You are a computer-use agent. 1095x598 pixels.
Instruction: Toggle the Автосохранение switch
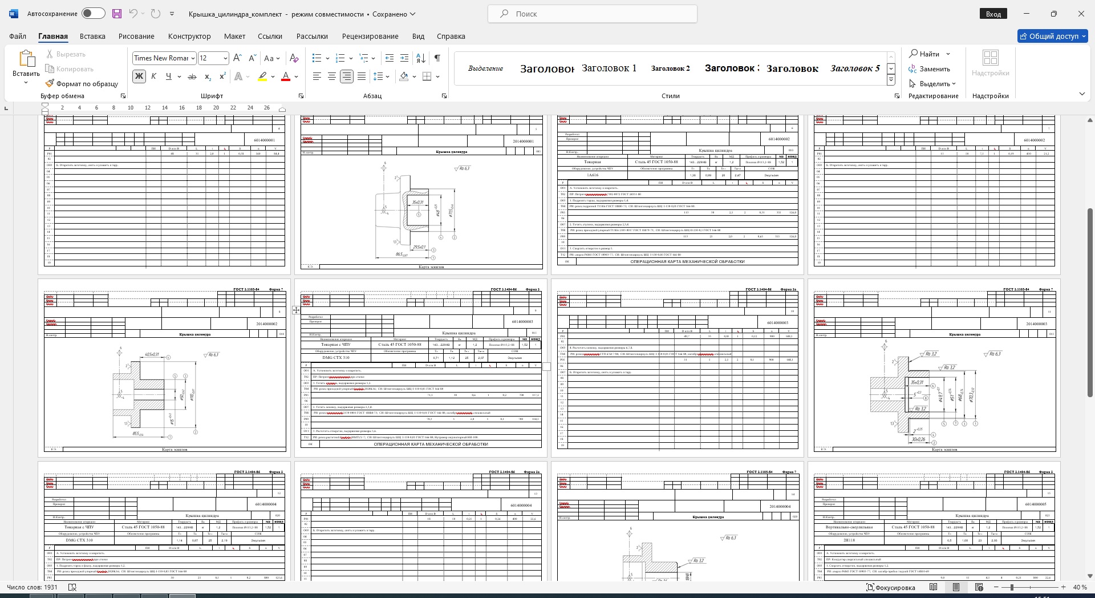point(93,14)
